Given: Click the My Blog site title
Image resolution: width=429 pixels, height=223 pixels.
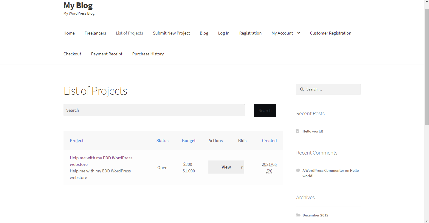Looking at the screenshot, I should (x=78, y=5).
